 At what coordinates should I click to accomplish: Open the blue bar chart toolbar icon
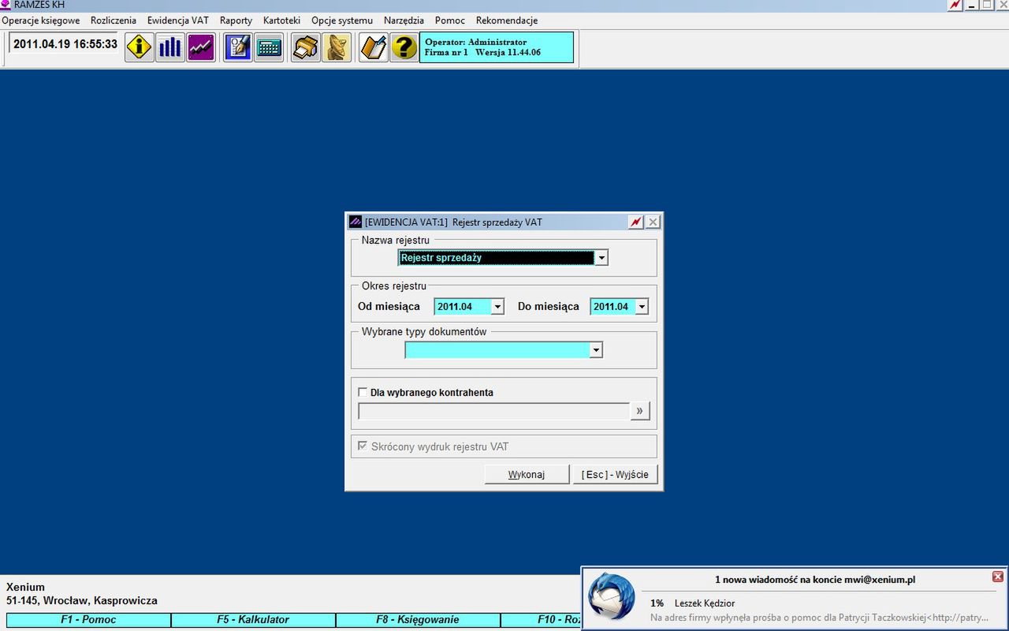[x=170, y=47]
